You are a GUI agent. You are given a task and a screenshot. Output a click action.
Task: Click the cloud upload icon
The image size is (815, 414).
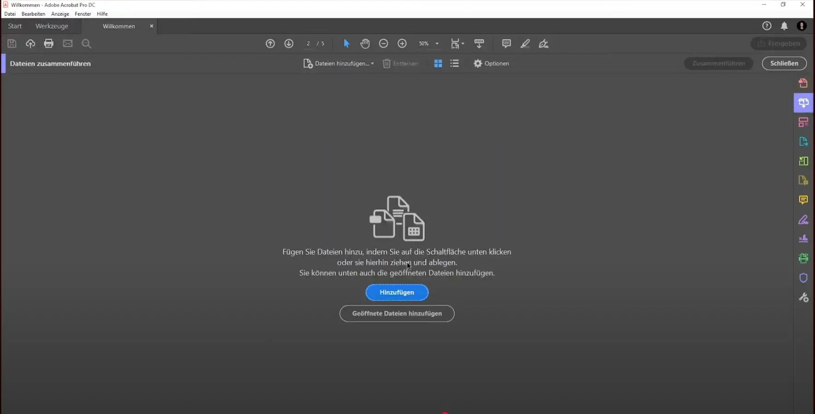pyautogui.click(x=30, y=44)
